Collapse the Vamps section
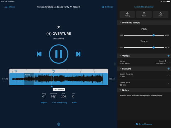Screen dimensions: 171x128 [120, 56]
